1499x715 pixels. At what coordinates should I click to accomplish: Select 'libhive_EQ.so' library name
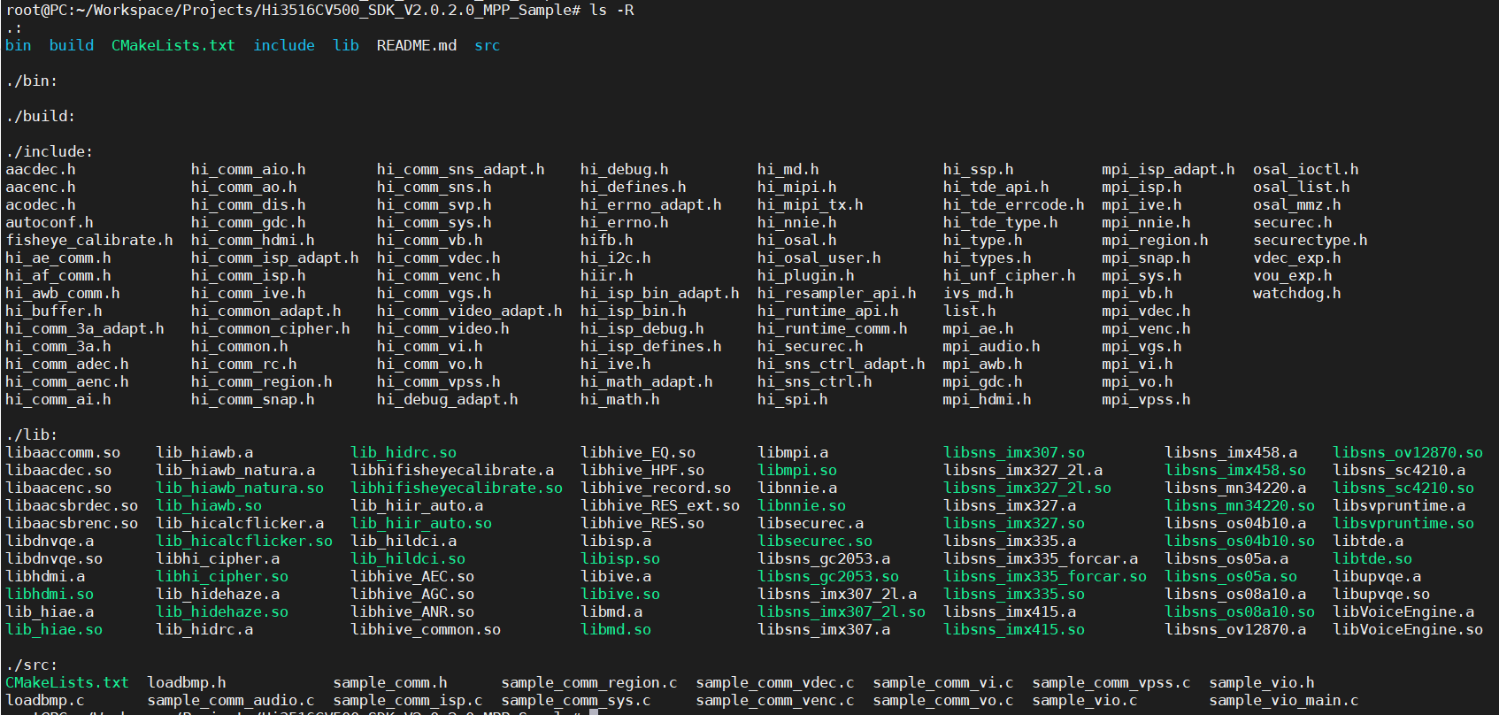(x=638, y=452)
